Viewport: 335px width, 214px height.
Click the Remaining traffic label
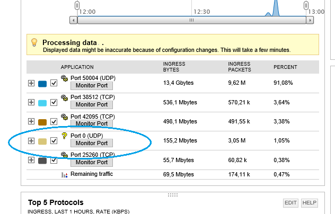click(92, 174)
